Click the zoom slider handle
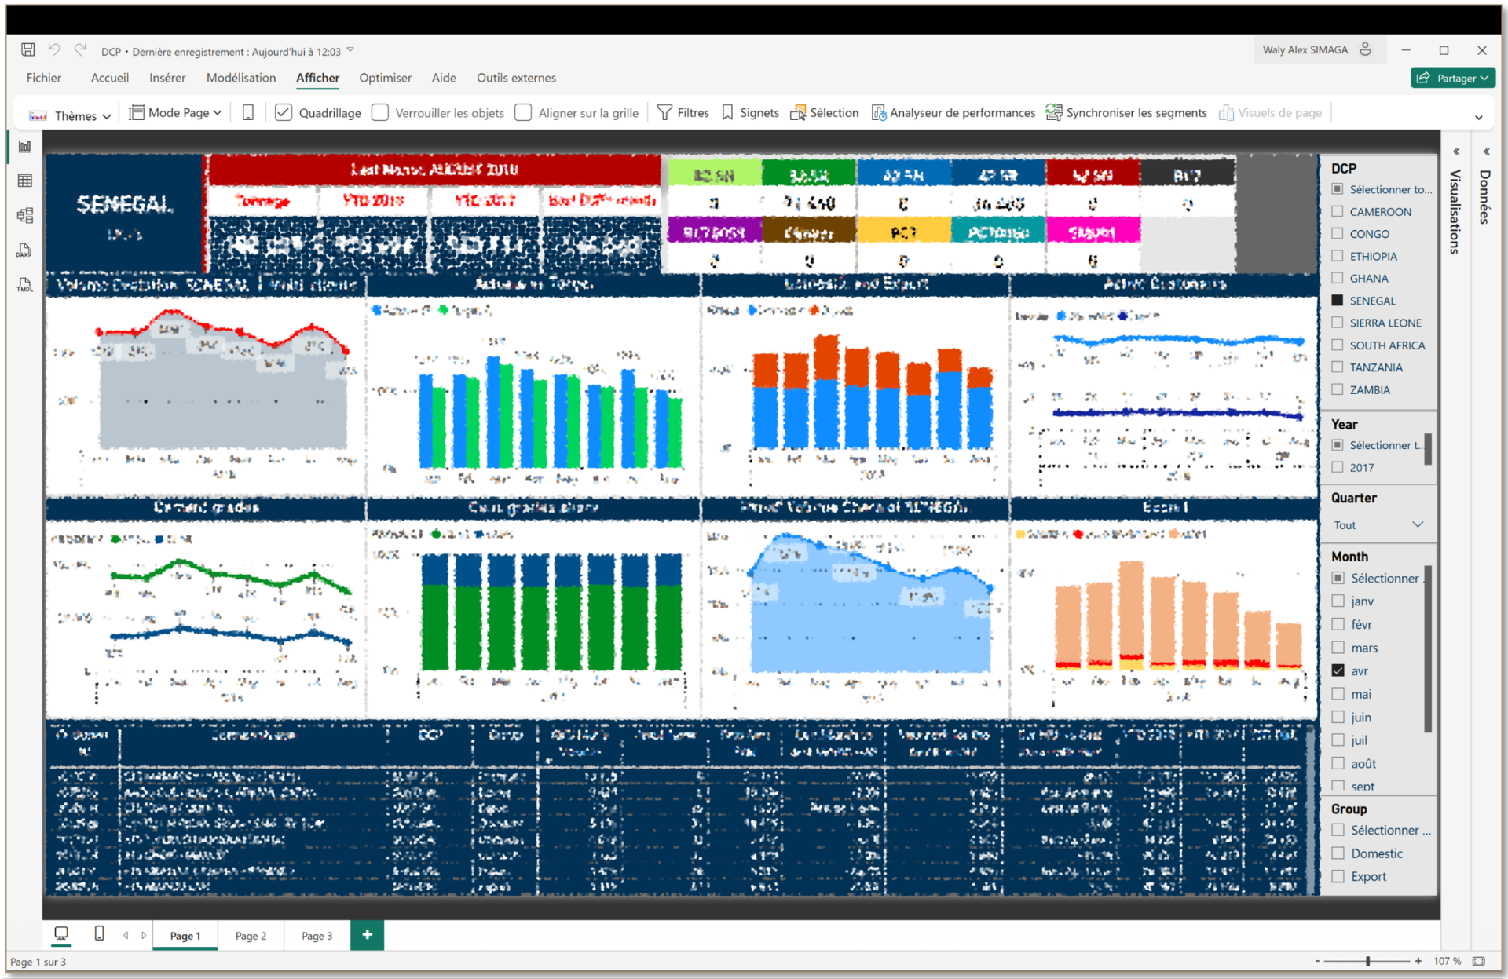The width and height of the screenshot is (1508, 979). 1368,961
